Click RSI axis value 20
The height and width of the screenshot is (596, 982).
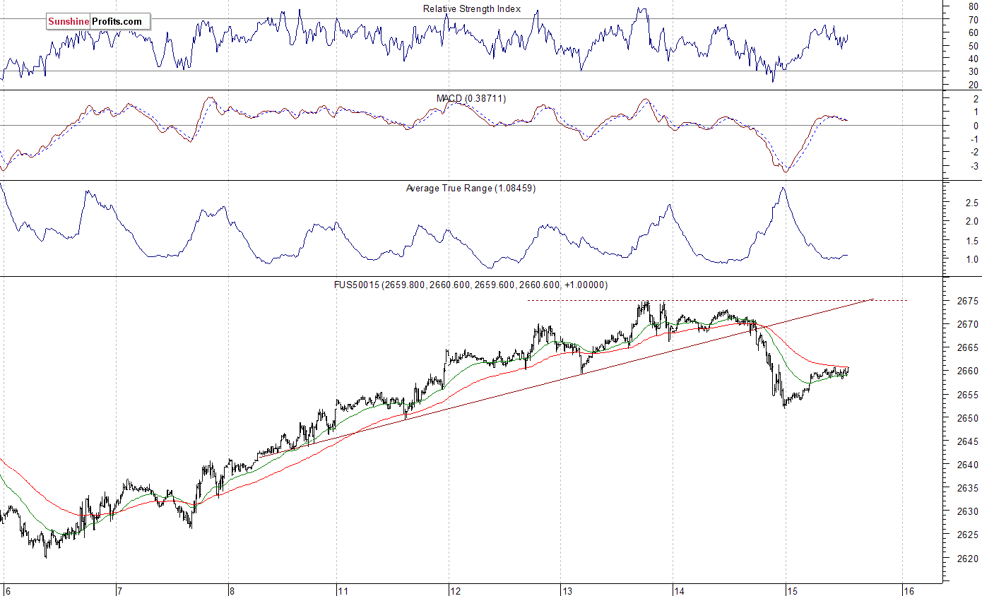[x=974, y=85]
